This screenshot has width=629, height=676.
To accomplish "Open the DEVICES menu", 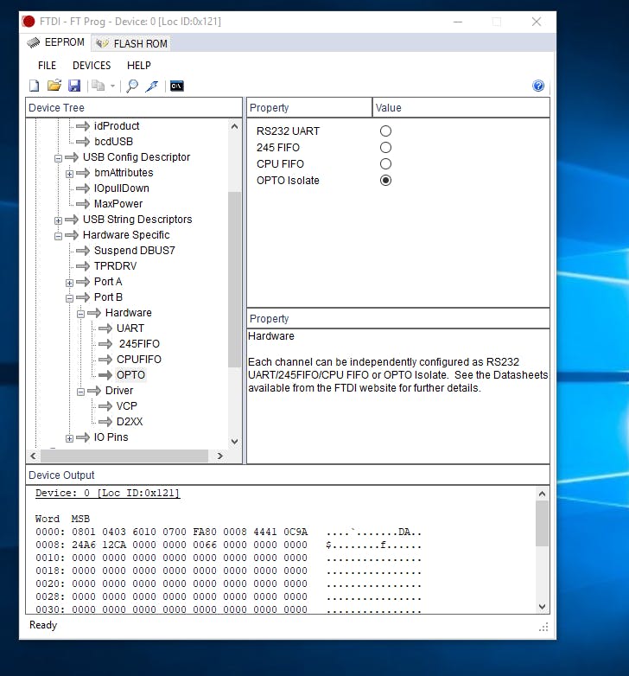I will [x=92, y=65].
